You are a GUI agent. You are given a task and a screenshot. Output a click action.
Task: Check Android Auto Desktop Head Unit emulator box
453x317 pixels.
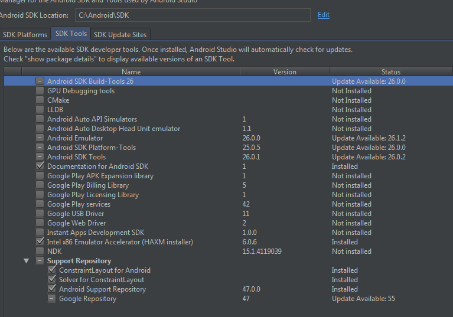[x=40, y=129]
